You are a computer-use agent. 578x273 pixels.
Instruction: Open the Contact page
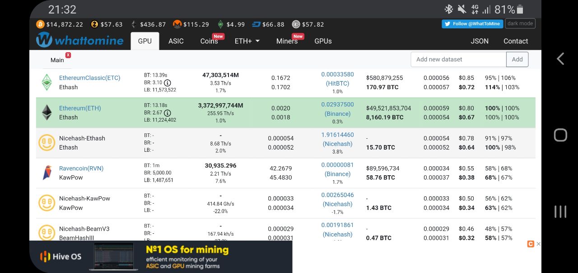pos(516,41)
